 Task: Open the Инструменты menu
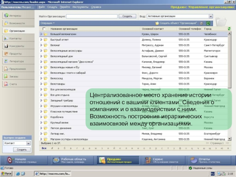[80, 7]
